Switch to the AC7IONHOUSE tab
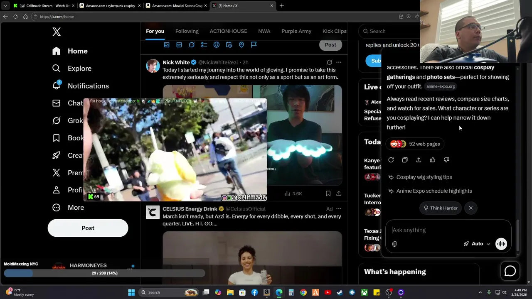The image size is (532, 299). tap(228, 31)
